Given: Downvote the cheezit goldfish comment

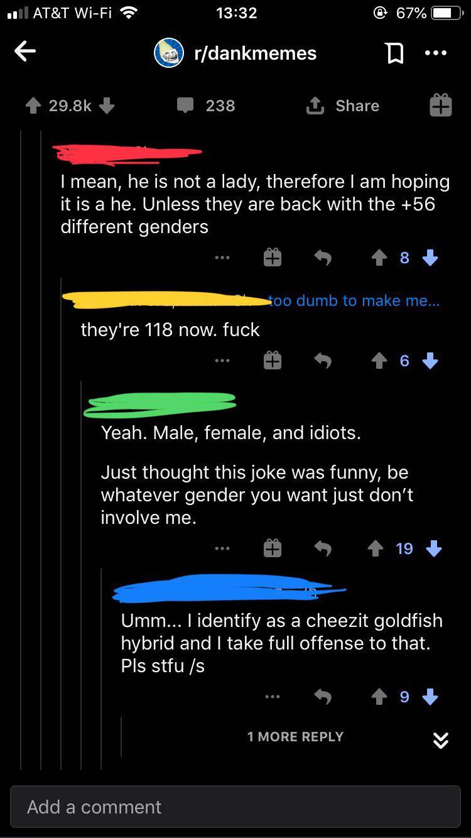Looking at the screenshot, I should point(430,696).
